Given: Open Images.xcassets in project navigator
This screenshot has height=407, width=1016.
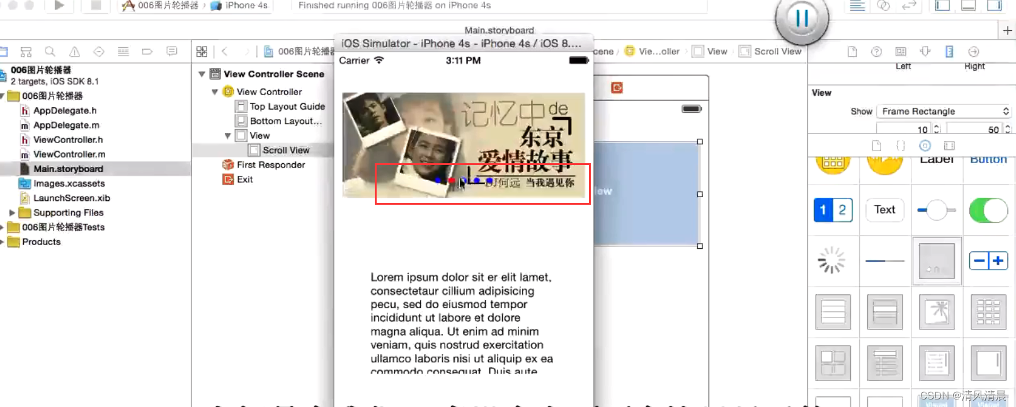Looking at the screenshot, I should 62,183.
